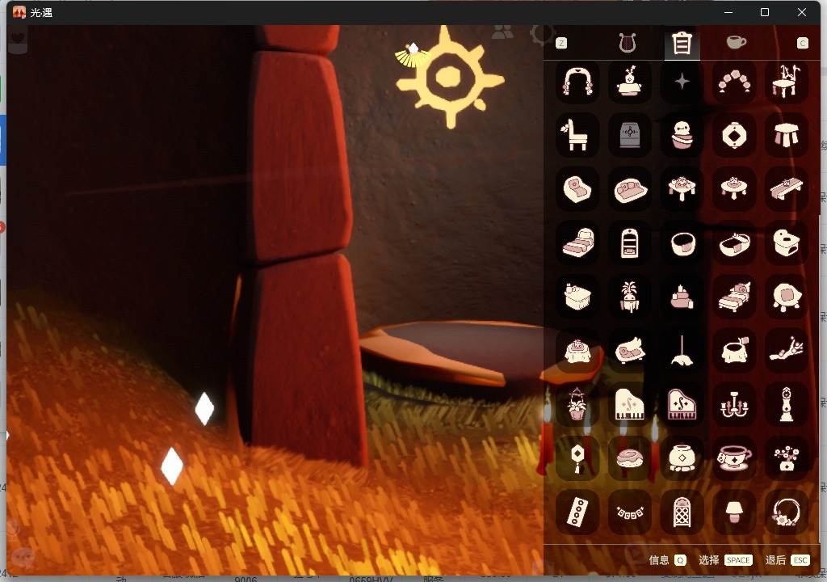Select the lattice arched door screen

tap(682, 512)
